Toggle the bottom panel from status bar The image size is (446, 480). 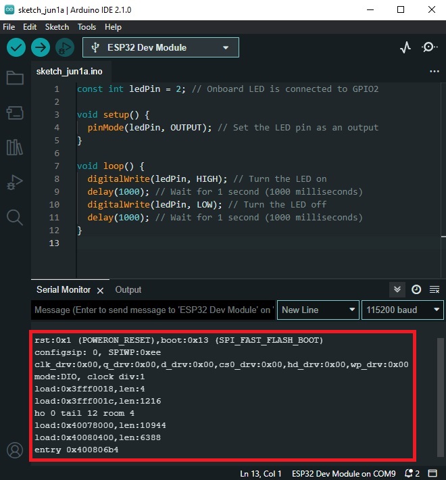tap(432, 473)
